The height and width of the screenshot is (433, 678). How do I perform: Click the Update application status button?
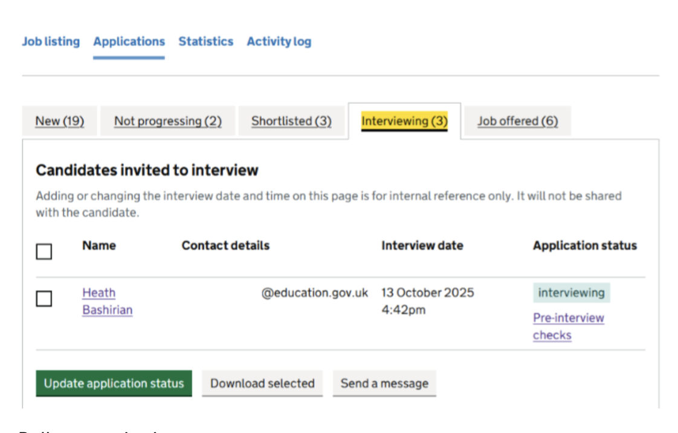click(114, 384)
